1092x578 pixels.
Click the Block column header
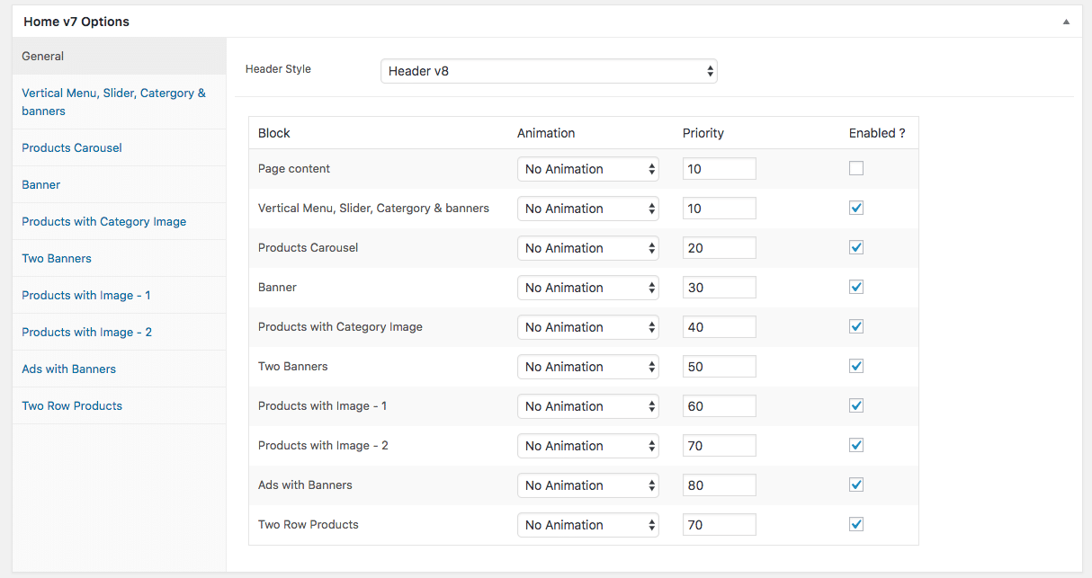pos(274,133)
